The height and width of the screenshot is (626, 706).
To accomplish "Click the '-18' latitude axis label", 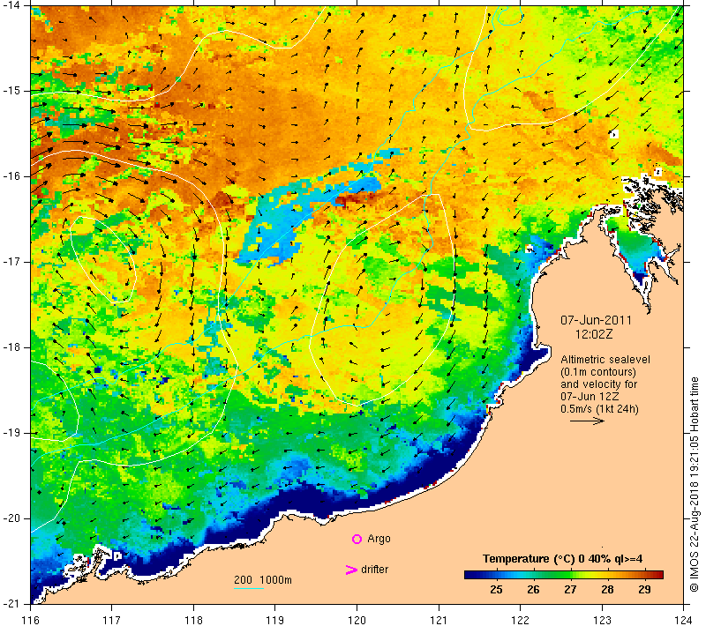I will click(x=11, y=347).
